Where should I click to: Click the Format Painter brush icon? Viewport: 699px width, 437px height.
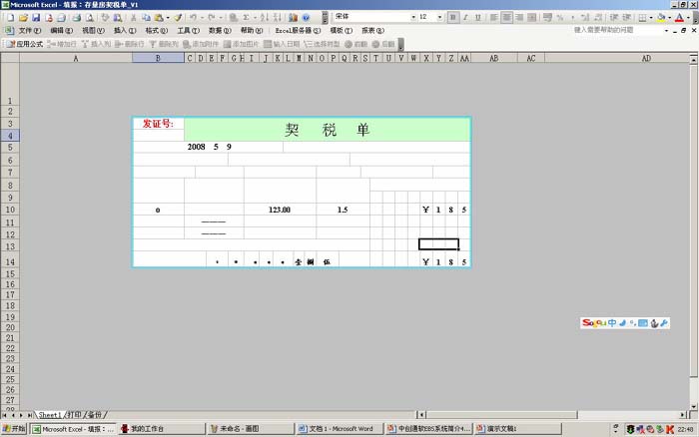tap(178, 18)
